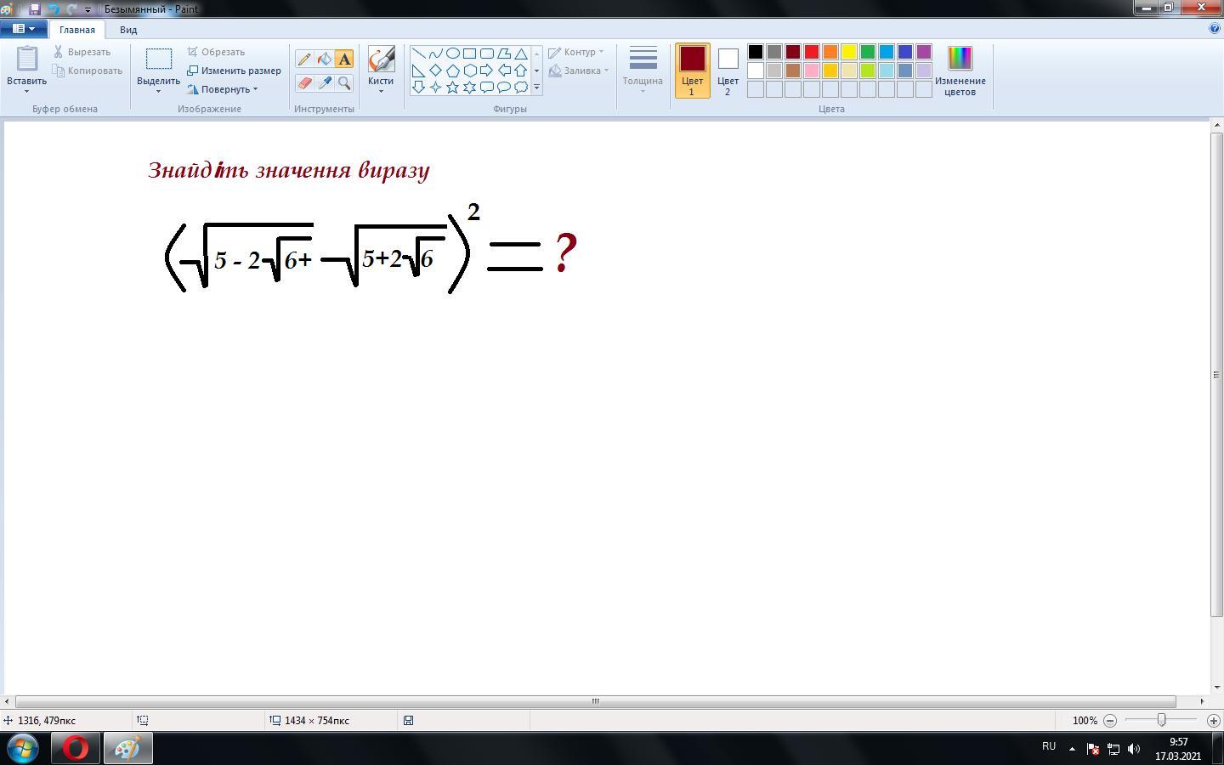
Task: Select the Fill with color bucket tool
Action: pyautogui.click(x=324, y=59)
